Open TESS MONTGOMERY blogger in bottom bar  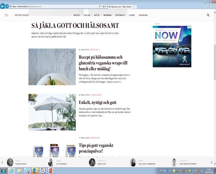pyautogui.click(x=185, y=162)
